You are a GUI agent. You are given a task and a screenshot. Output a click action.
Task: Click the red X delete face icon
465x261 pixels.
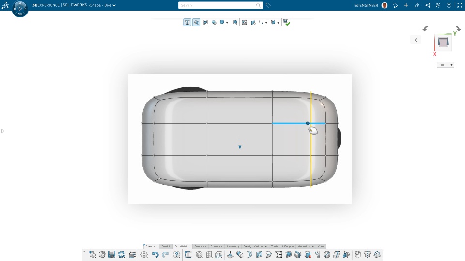coord(308,255)
